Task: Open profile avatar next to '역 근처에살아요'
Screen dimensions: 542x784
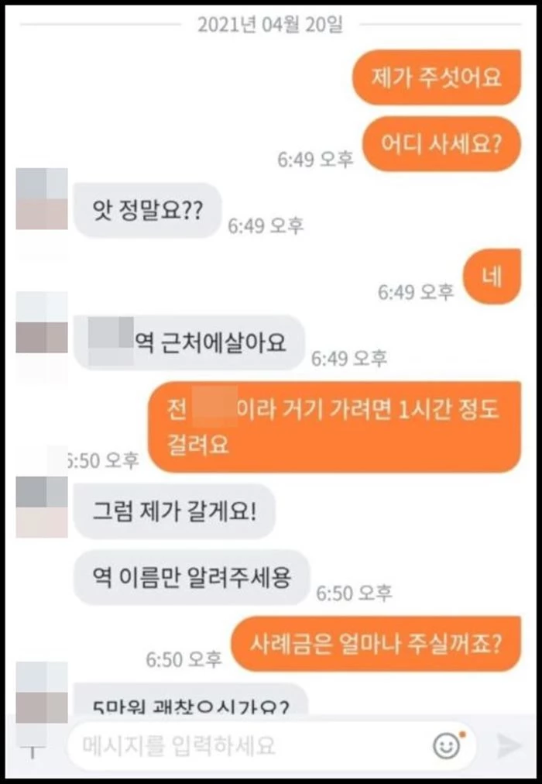Action: click(x=42, y=323)
